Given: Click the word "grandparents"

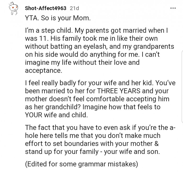Looking at the screenshot, I should [x=154, y=47].
